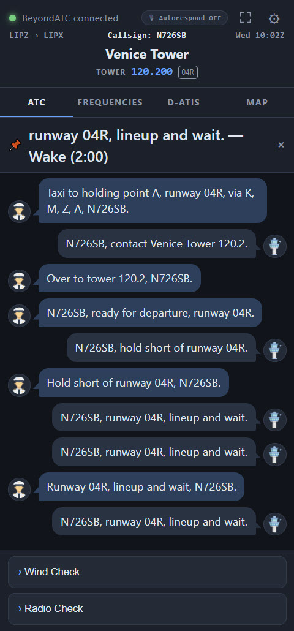Click the pushpin icon on pinned message
Viewport: 294px width, 631px height.
point(15,145)
